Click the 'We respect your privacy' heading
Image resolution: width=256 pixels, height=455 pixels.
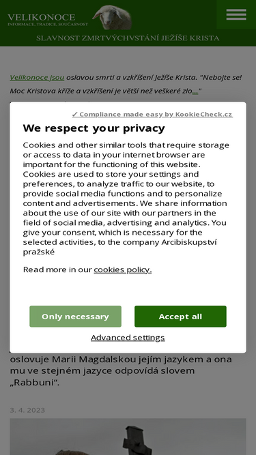(94, 128)
